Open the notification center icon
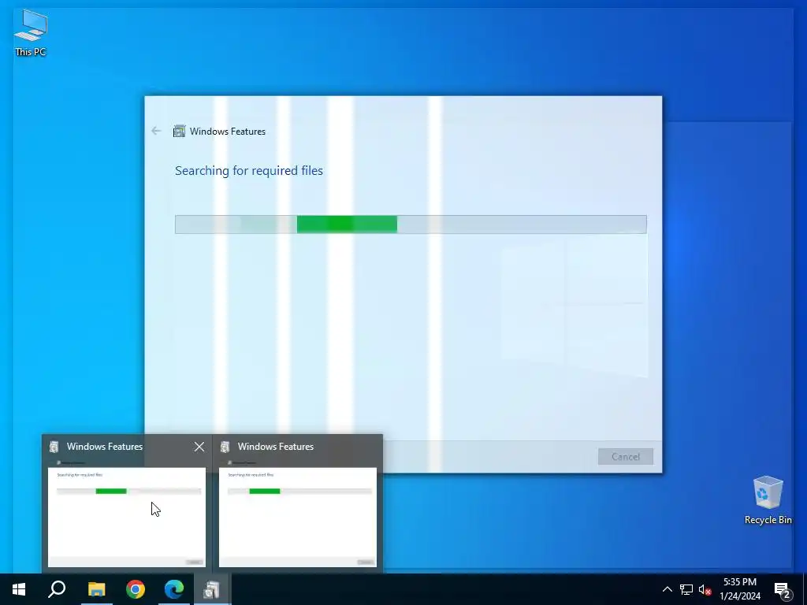The image size is (807, 605). 783,589
